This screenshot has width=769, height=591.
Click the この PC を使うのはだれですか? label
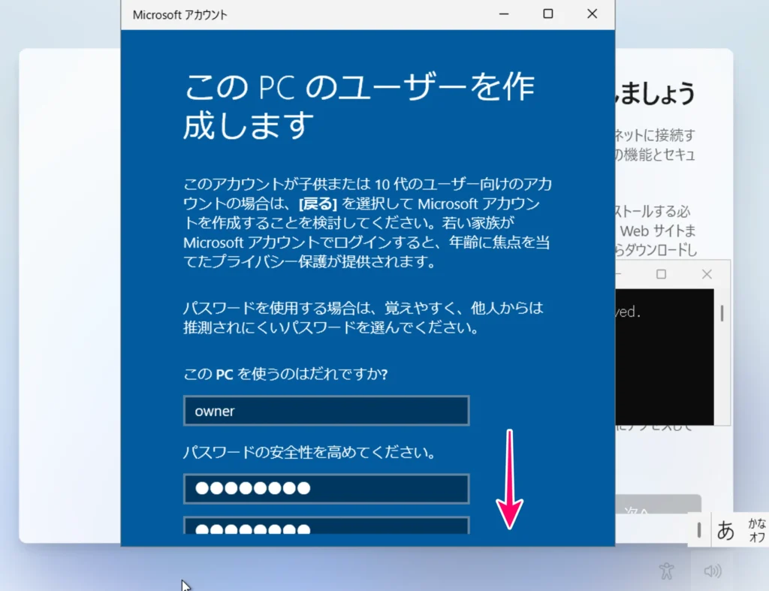click(x=285, y=374)
